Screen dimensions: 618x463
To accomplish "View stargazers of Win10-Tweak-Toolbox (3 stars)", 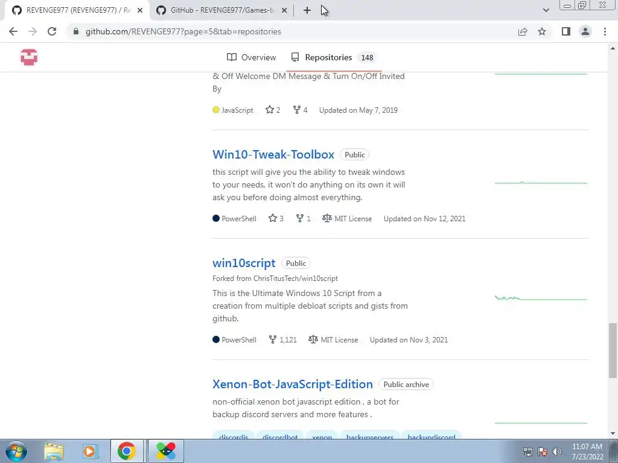I will [276, 218].
